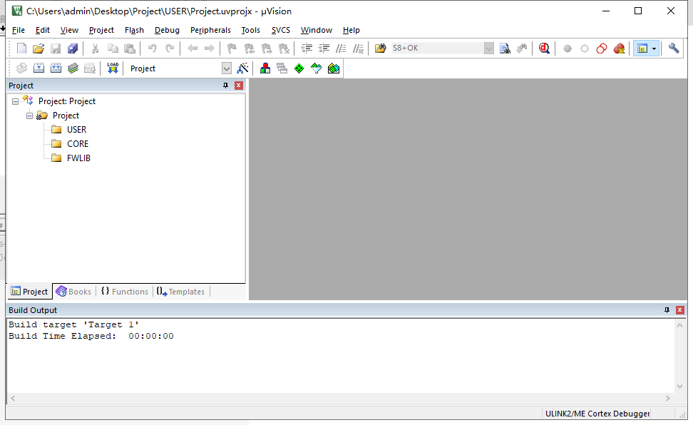Open Select Software Packs icon
Screen dimensions: 693x425
point(317,68)
